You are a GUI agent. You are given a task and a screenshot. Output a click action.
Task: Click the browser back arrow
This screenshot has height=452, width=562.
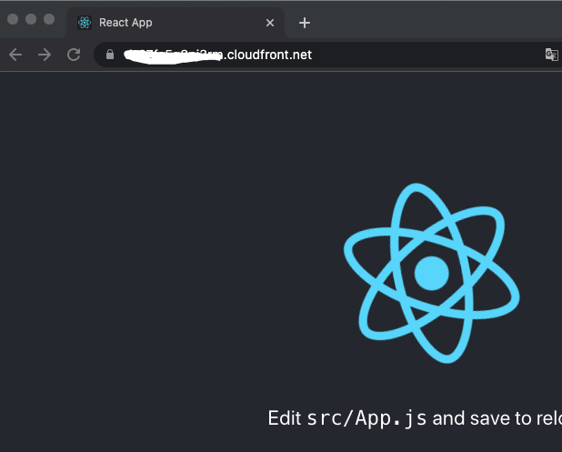pyautogui.click(x=15, y=55)
